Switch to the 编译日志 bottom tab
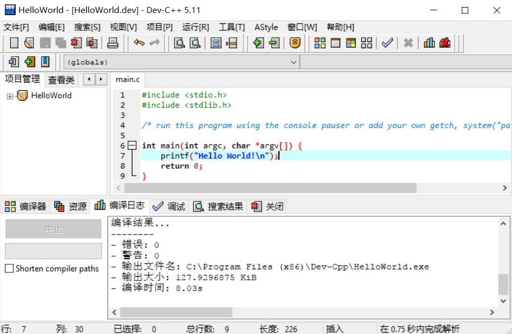Viewport: 512px width, 334px height. 119,205
